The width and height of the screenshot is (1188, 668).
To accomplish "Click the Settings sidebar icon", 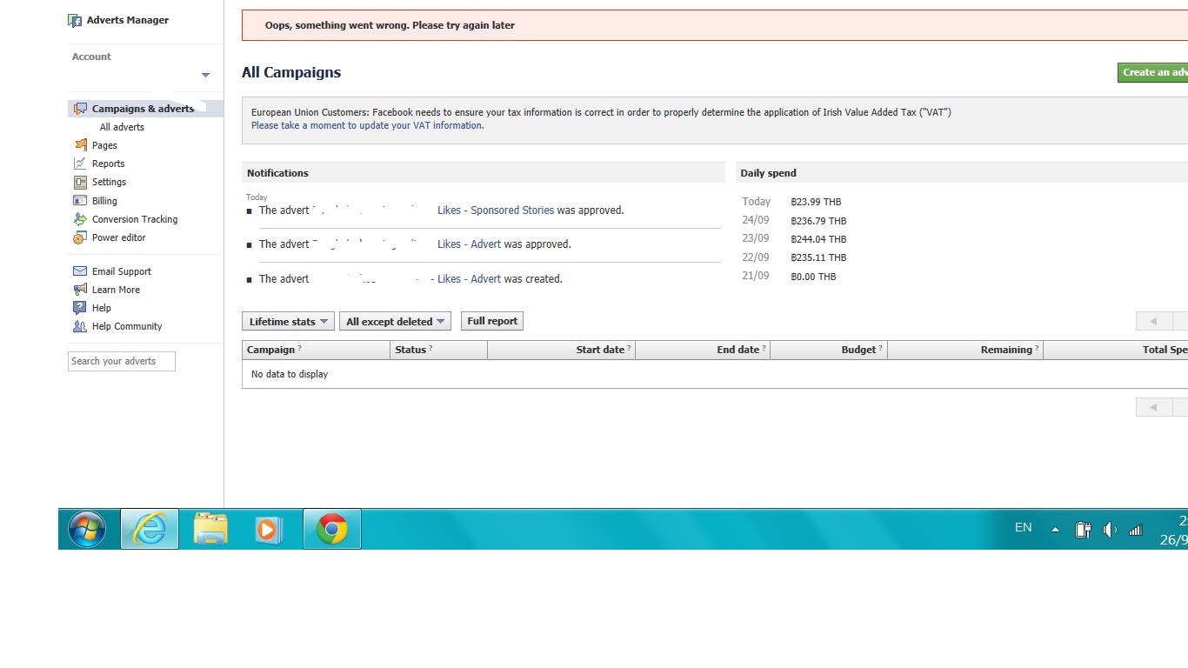I will click(80, 182).
